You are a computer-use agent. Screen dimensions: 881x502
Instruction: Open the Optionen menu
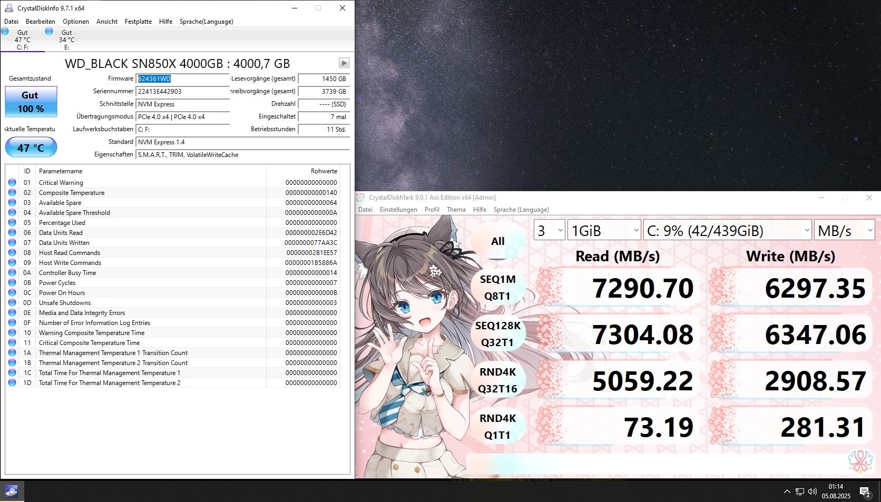76,22
